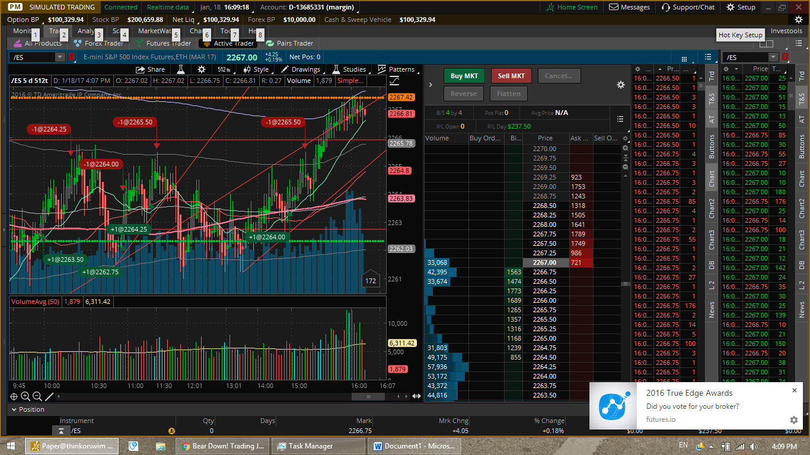Switch to the Pairs Trader tab
The image size is (810, 455).
pos(289,43)
